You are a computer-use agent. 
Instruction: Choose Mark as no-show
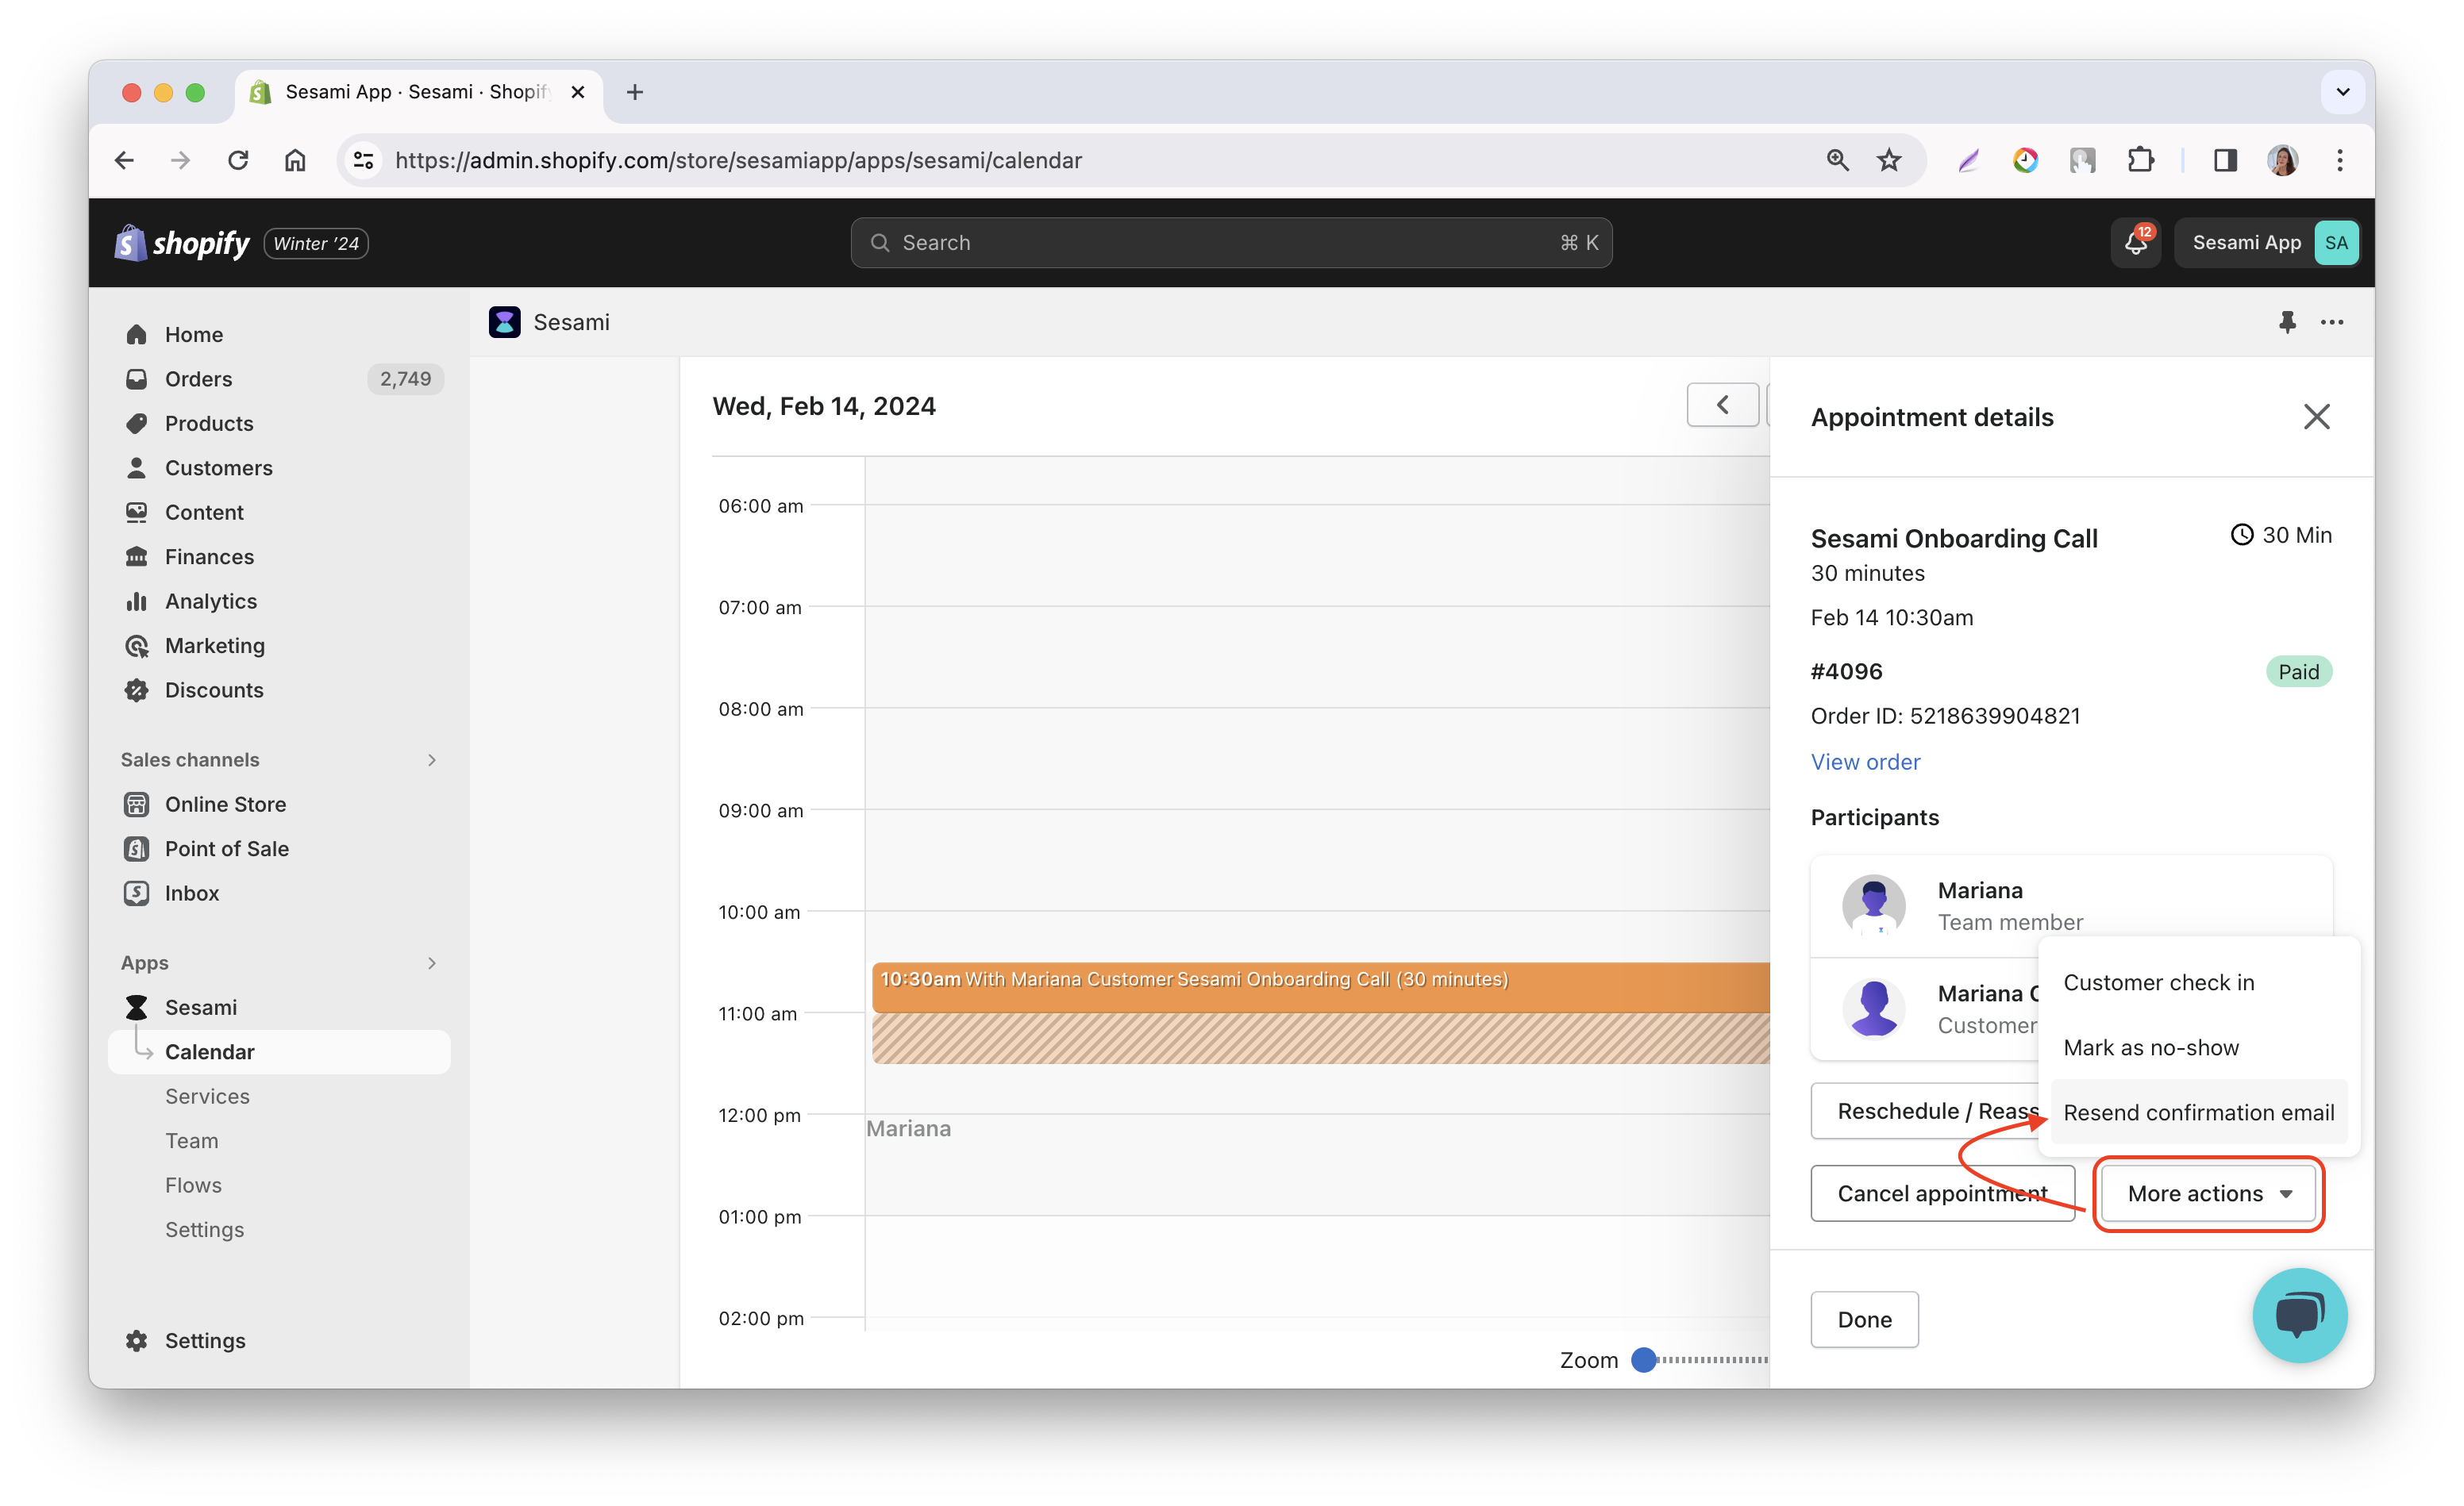(2151, 1047)
